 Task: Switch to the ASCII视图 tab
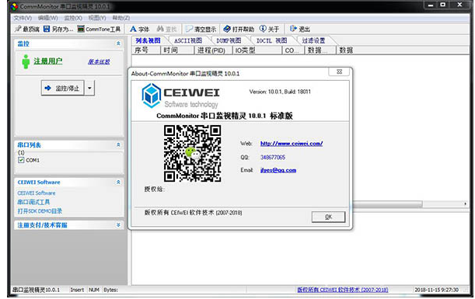pyautogui.click(x=188, y=40)
